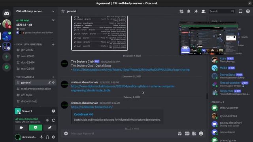Open ayush.ahirrao member profile
Image resolution: width=253 pixels, height=142 pixels.
click(x=231, y=116)
